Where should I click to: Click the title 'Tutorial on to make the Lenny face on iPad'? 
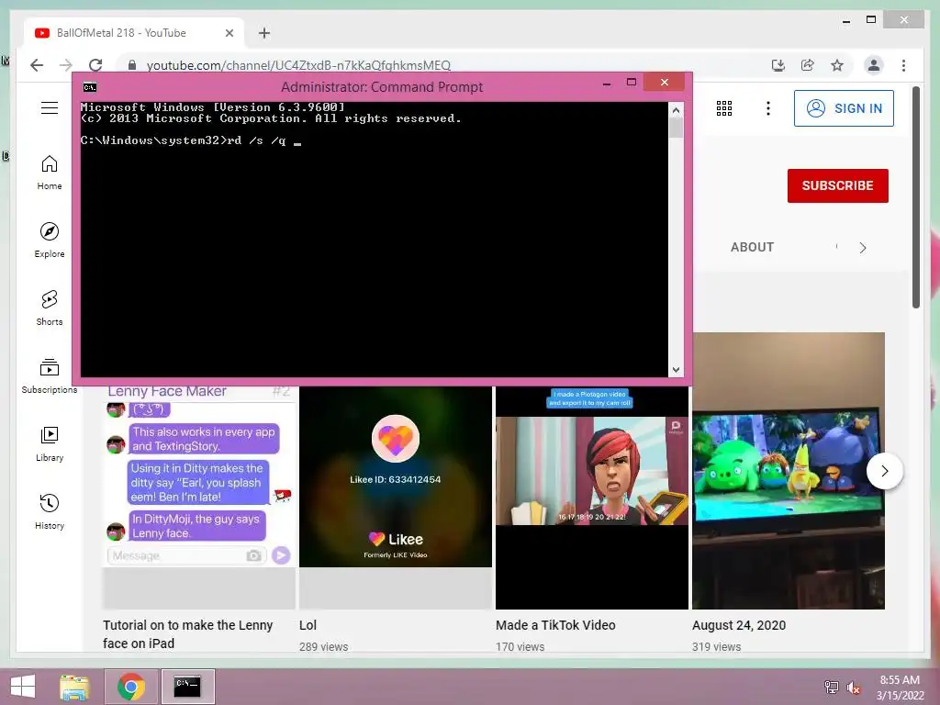point(187,634)
